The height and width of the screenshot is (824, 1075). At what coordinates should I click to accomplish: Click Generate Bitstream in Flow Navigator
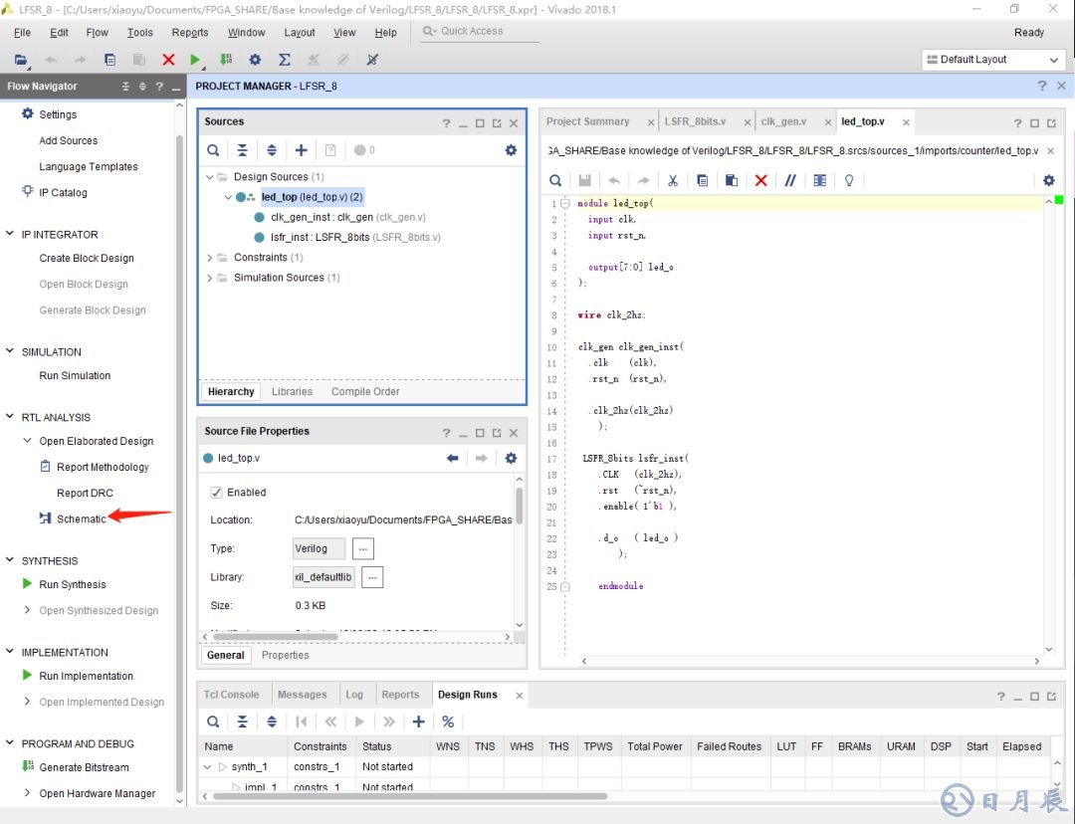pos(84,767)
